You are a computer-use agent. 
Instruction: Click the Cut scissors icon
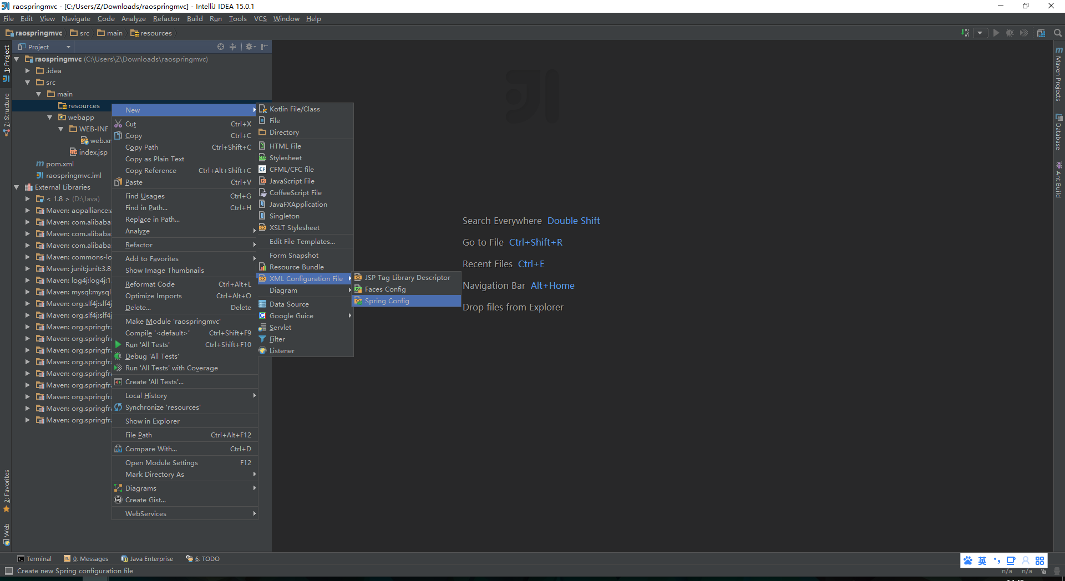[x=118, y=124]
